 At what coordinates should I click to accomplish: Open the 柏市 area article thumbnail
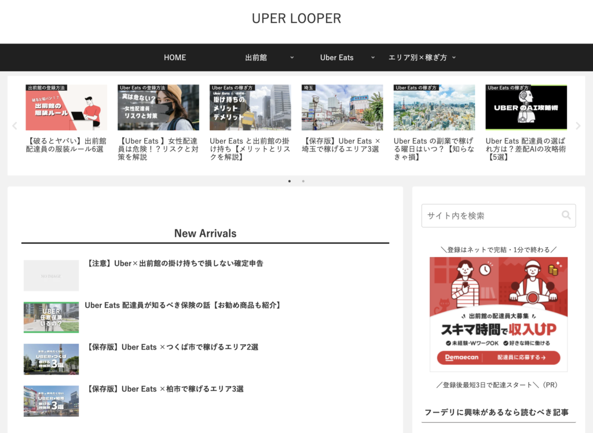pyautogui.click(x=51, y=401)
